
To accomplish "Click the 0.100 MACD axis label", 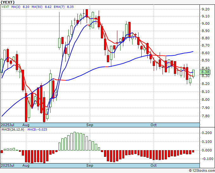I will 207,142.
